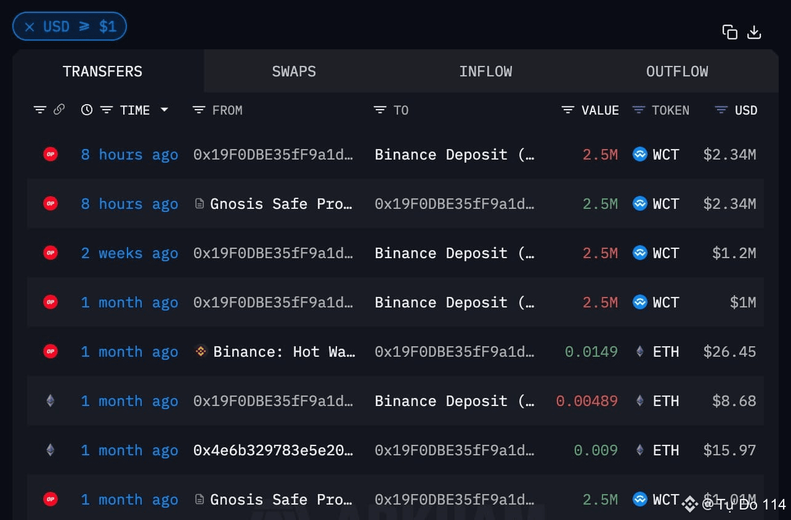
Task: Remove the USD ≥ $1 filter chip
Action: click(29, 27)
